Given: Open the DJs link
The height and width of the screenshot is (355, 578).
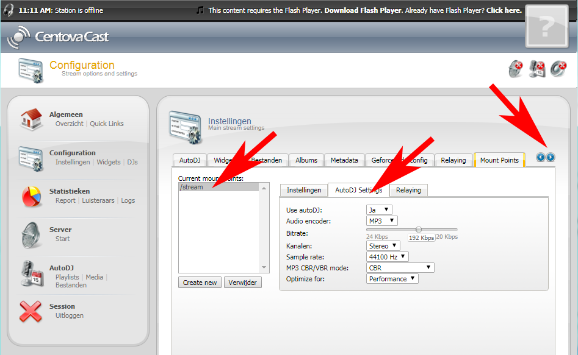Looking at the screenshot, I should [x=132, y=162].
